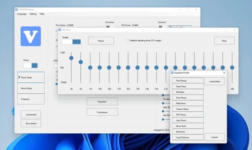Image resolution: width=252 pixels, height=150 pixels.
Task: Click Okay in the Equalizer window
Action: pyautogui.click(x=224, y=41)
